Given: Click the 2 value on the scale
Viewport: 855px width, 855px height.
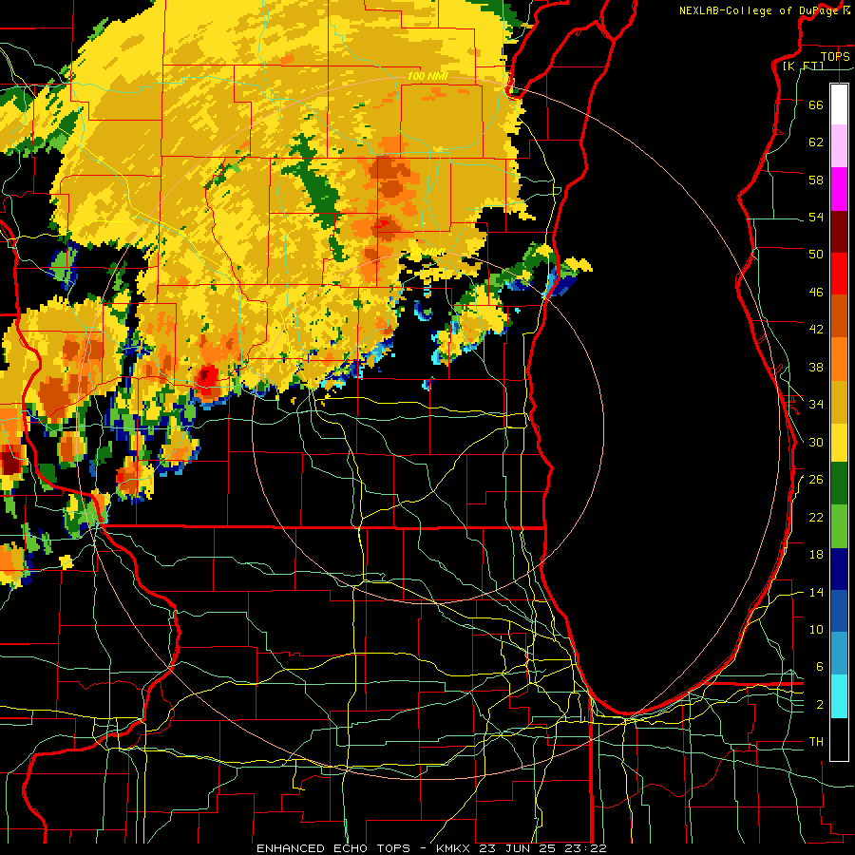Looking at the screenshot, I should click(x=819, y=705).
